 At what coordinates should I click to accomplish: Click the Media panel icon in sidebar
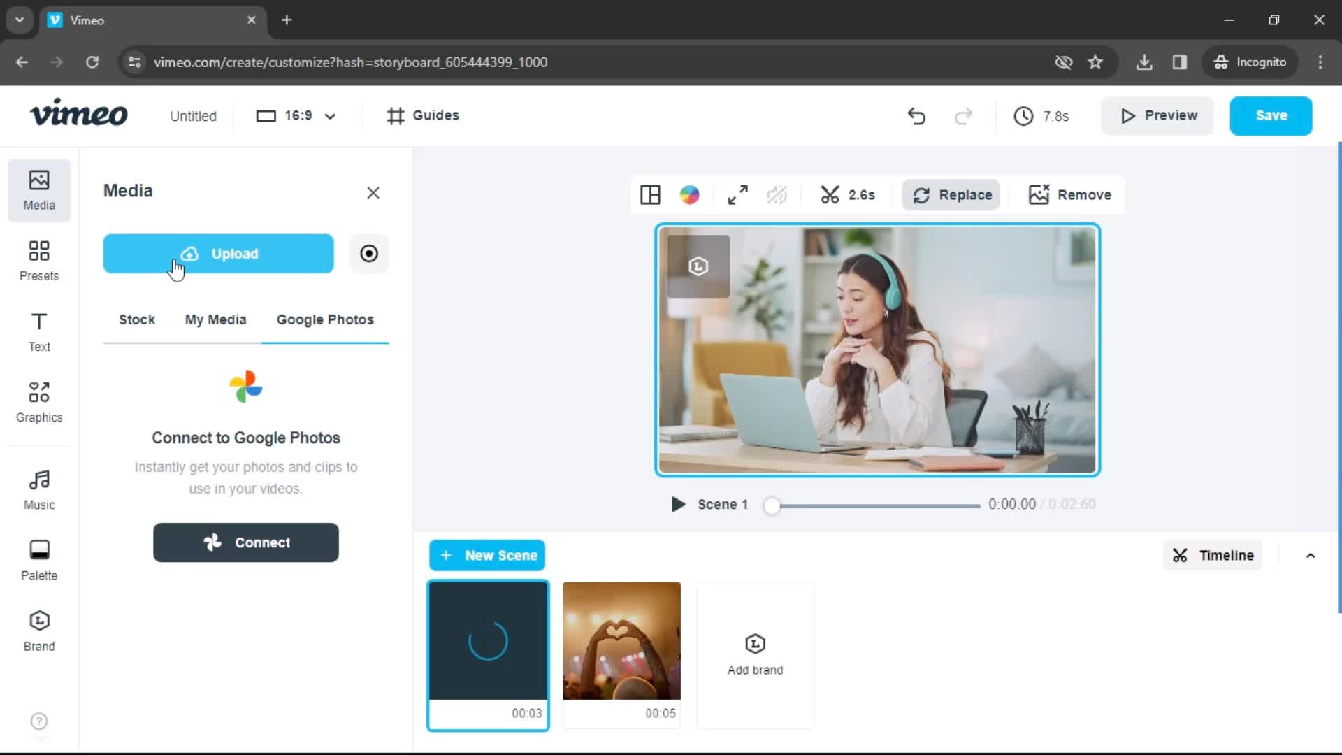click(38, 189)
